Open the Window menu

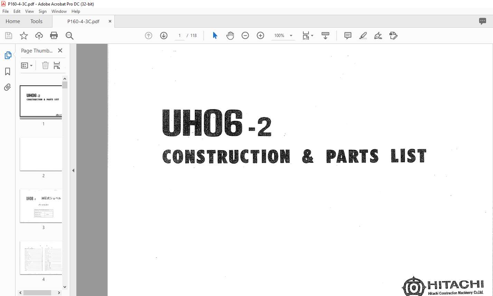pyautogui.click(x=59, y=11)
